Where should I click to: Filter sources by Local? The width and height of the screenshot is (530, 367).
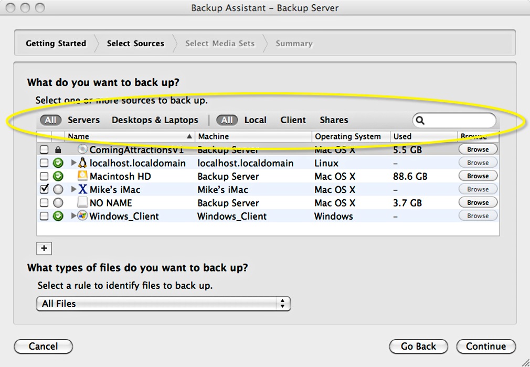256,120
